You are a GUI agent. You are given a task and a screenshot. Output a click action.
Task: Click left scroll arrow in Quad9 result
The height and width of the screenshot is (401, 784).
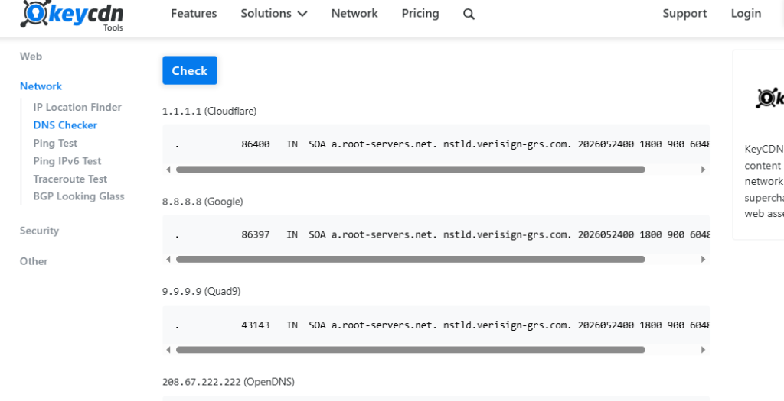[x=168, y=350]
